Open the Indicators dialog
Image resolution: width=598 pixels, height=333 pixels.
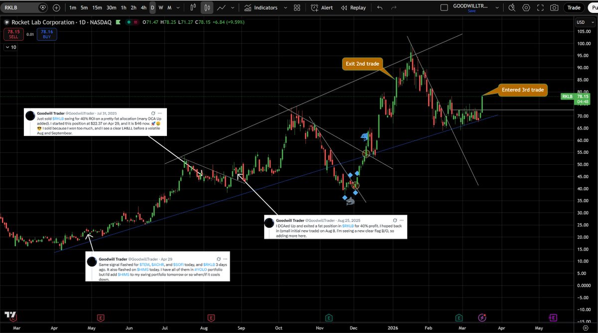(261, 7)
